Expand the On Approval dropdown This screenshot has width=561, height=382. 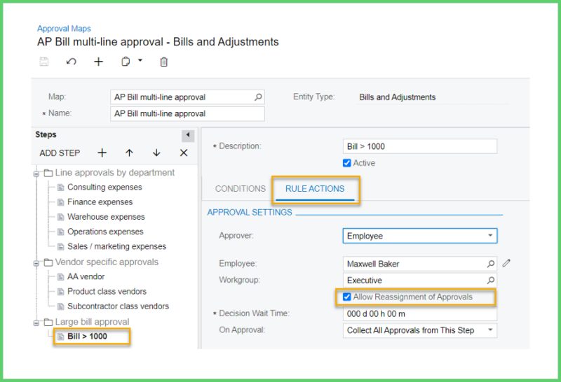tap(491, 330)
